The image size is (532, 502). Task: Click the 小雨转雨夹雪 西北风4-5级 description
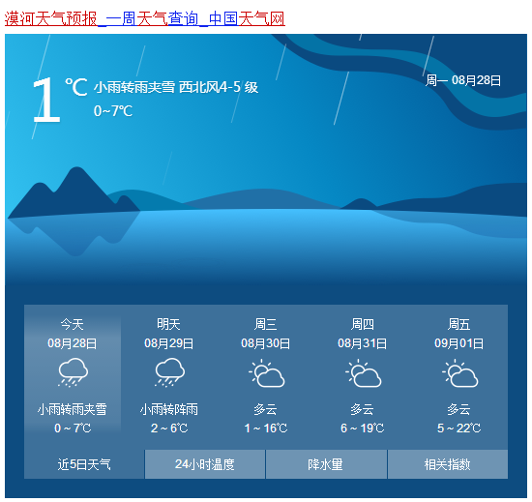[176, 87]
